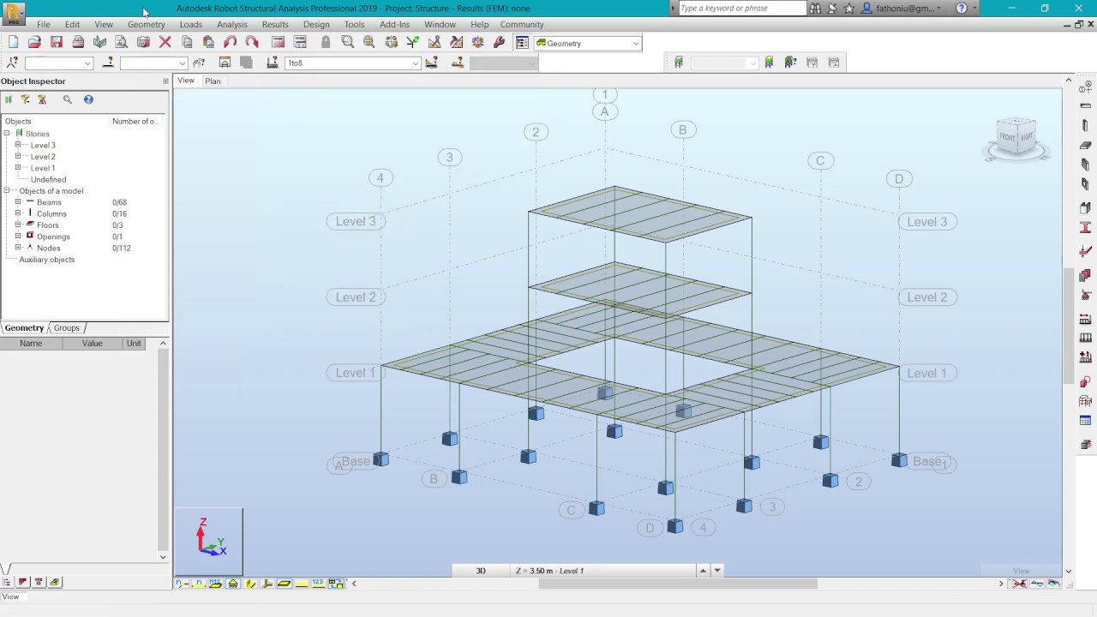Click the zoom magnifier icon

(347, 42)
